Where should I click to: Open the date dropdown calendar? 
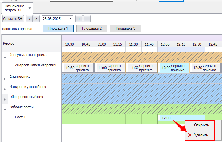click(x=70, y=19)
